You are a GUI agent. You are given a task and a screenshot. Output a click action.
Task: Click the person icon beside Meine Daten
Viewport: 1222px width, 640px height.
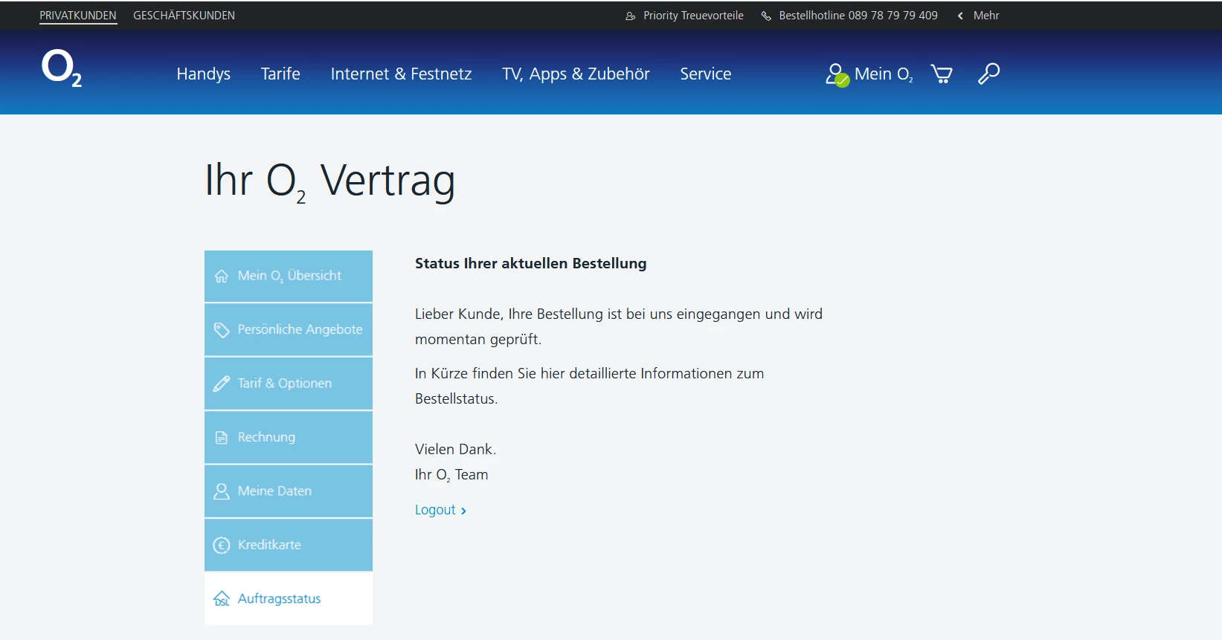point(222,491)
